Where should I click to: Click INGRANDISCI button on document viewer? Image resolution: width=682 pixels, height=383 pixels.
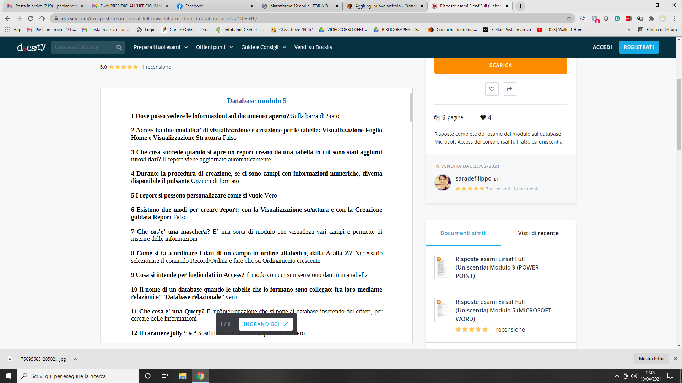(x=266, y=324)
